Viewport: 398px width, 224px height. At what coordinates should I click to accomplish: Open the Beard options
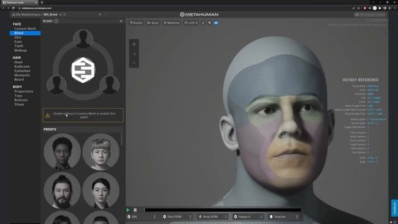[19, 80]
